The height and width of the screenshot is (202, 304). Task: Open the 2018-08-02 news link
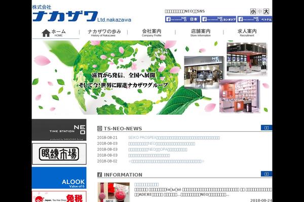point(166,161)
